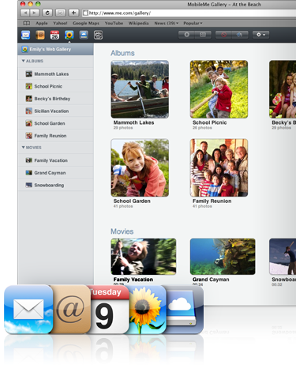The height and width of the screenshot is (372, 296).
Task: Play Grand Cayman movie thumbnail
Action: pos(223,257)
